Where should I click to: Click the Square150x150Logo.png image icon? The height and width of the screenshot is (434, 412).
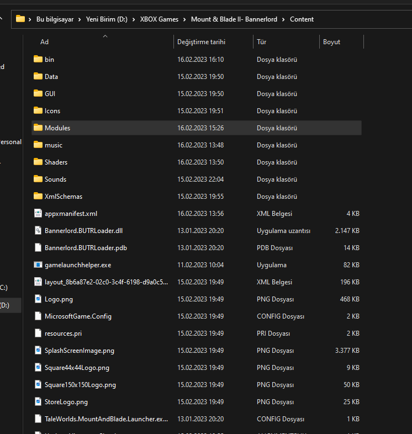point(38,385)
